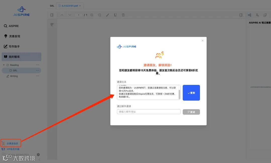
Task: Select the highlighter pen tool
Action: (x=107, y=15)
